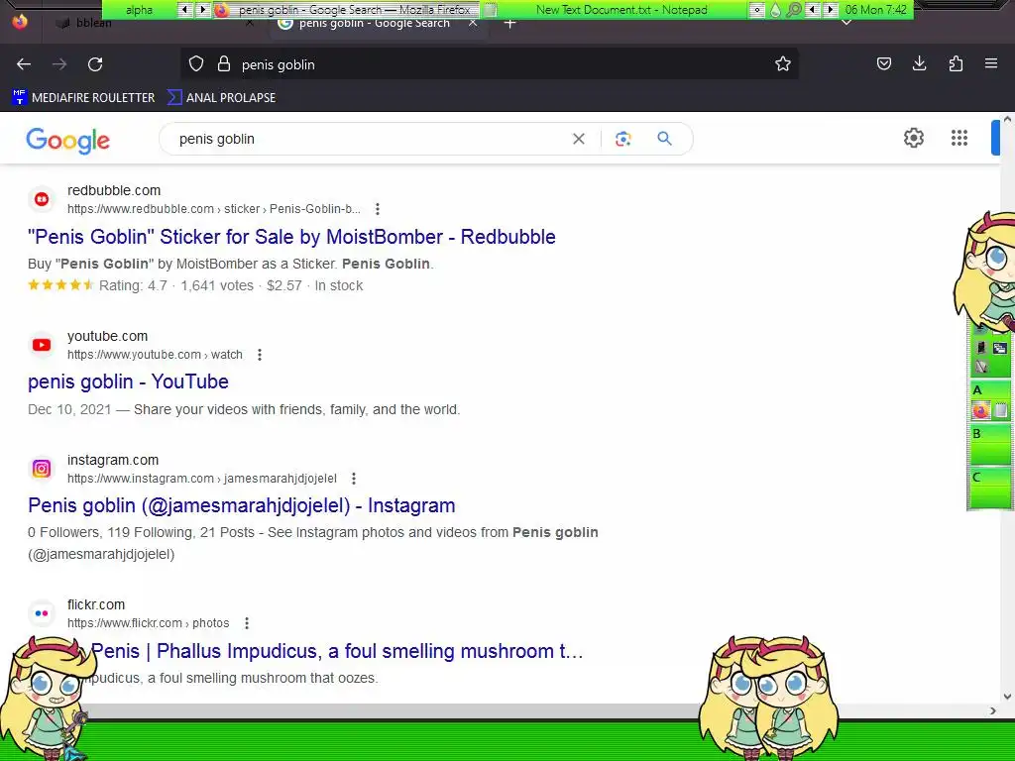
Task: Go back using the browser back arrow
Action: pyautogui.click(x=24, y=64)
